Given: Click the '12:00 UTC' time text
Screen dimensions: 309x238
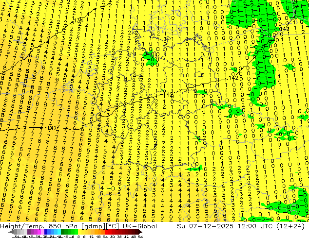Looking at the screenshot, I should tap(256, 226).
